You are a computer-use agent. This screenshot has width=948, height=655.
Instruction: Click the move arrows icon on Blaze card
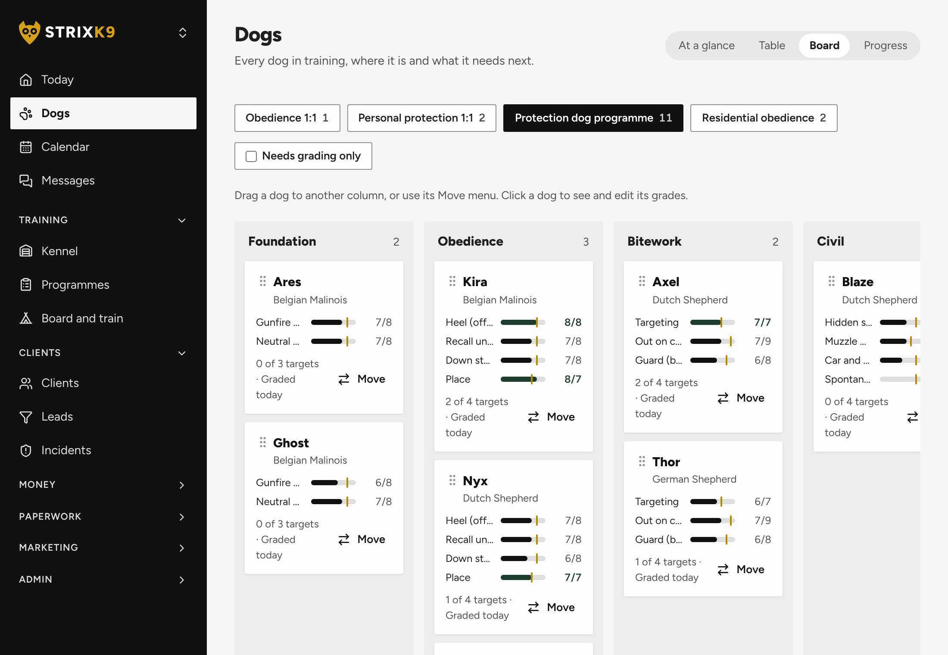point(912,417)
